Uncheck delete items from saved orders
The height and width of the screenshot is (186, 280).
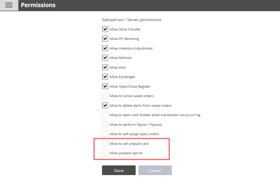click(x=105, y=105)
